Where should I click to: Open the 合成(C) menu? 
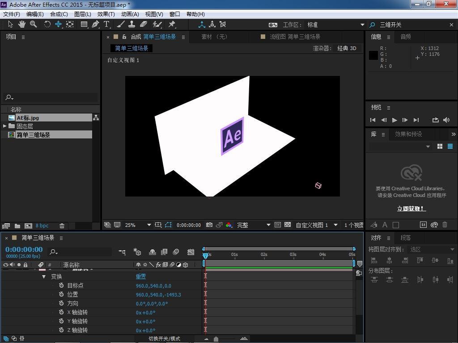coord(59,14)
